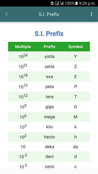The width and height of the screenshot is (98, 174).
Task: Select the kilo prefix row
Action: pyautogui.click(x=49, y=127)
